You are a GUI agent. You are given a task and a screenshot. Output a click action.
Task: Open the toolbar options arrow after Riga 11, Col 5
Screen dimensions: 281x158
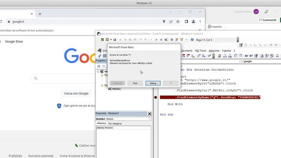238,40
